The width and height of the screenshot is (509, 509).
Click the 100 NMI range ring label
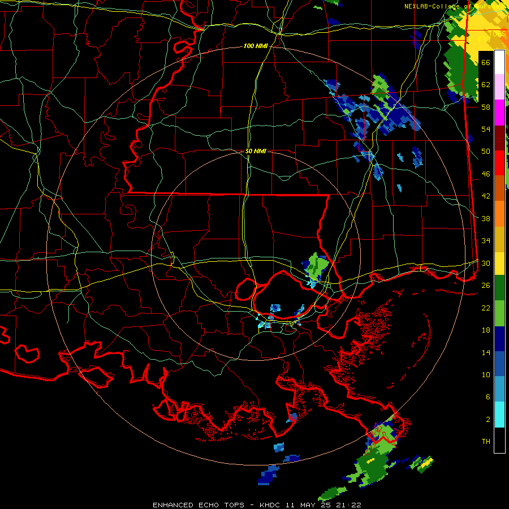click(256, 46)
